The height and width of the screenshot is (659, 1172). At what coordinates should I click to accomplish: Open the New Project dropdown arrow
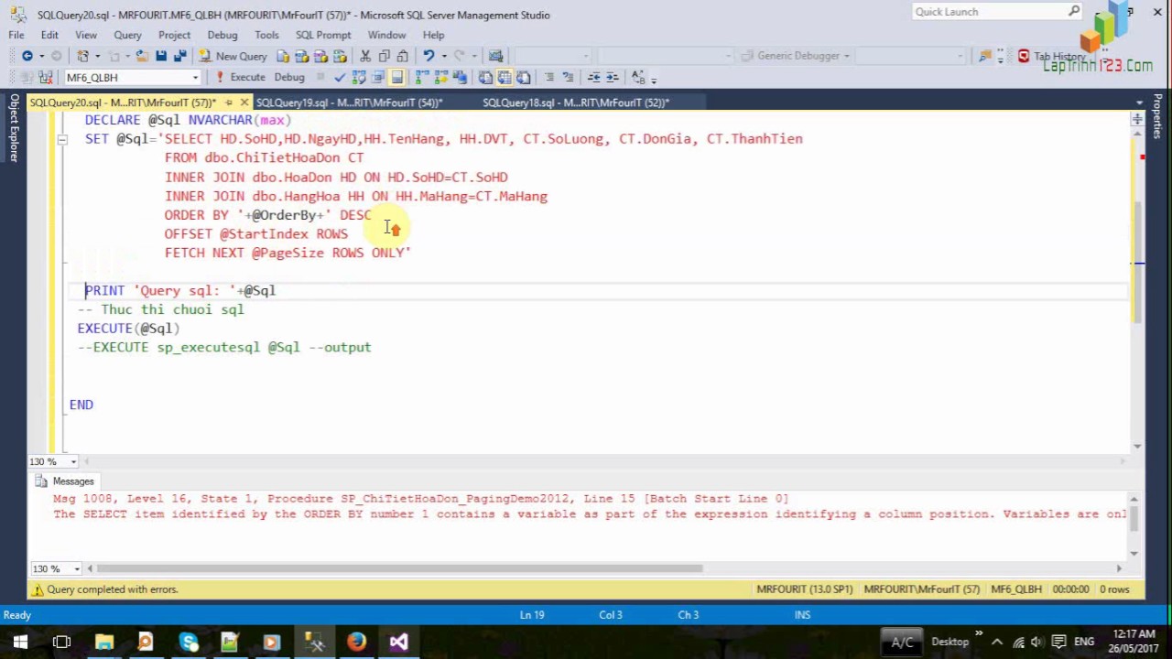point(97,56)
